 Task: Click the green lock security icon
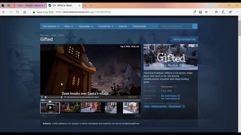(x=34, y=12)
